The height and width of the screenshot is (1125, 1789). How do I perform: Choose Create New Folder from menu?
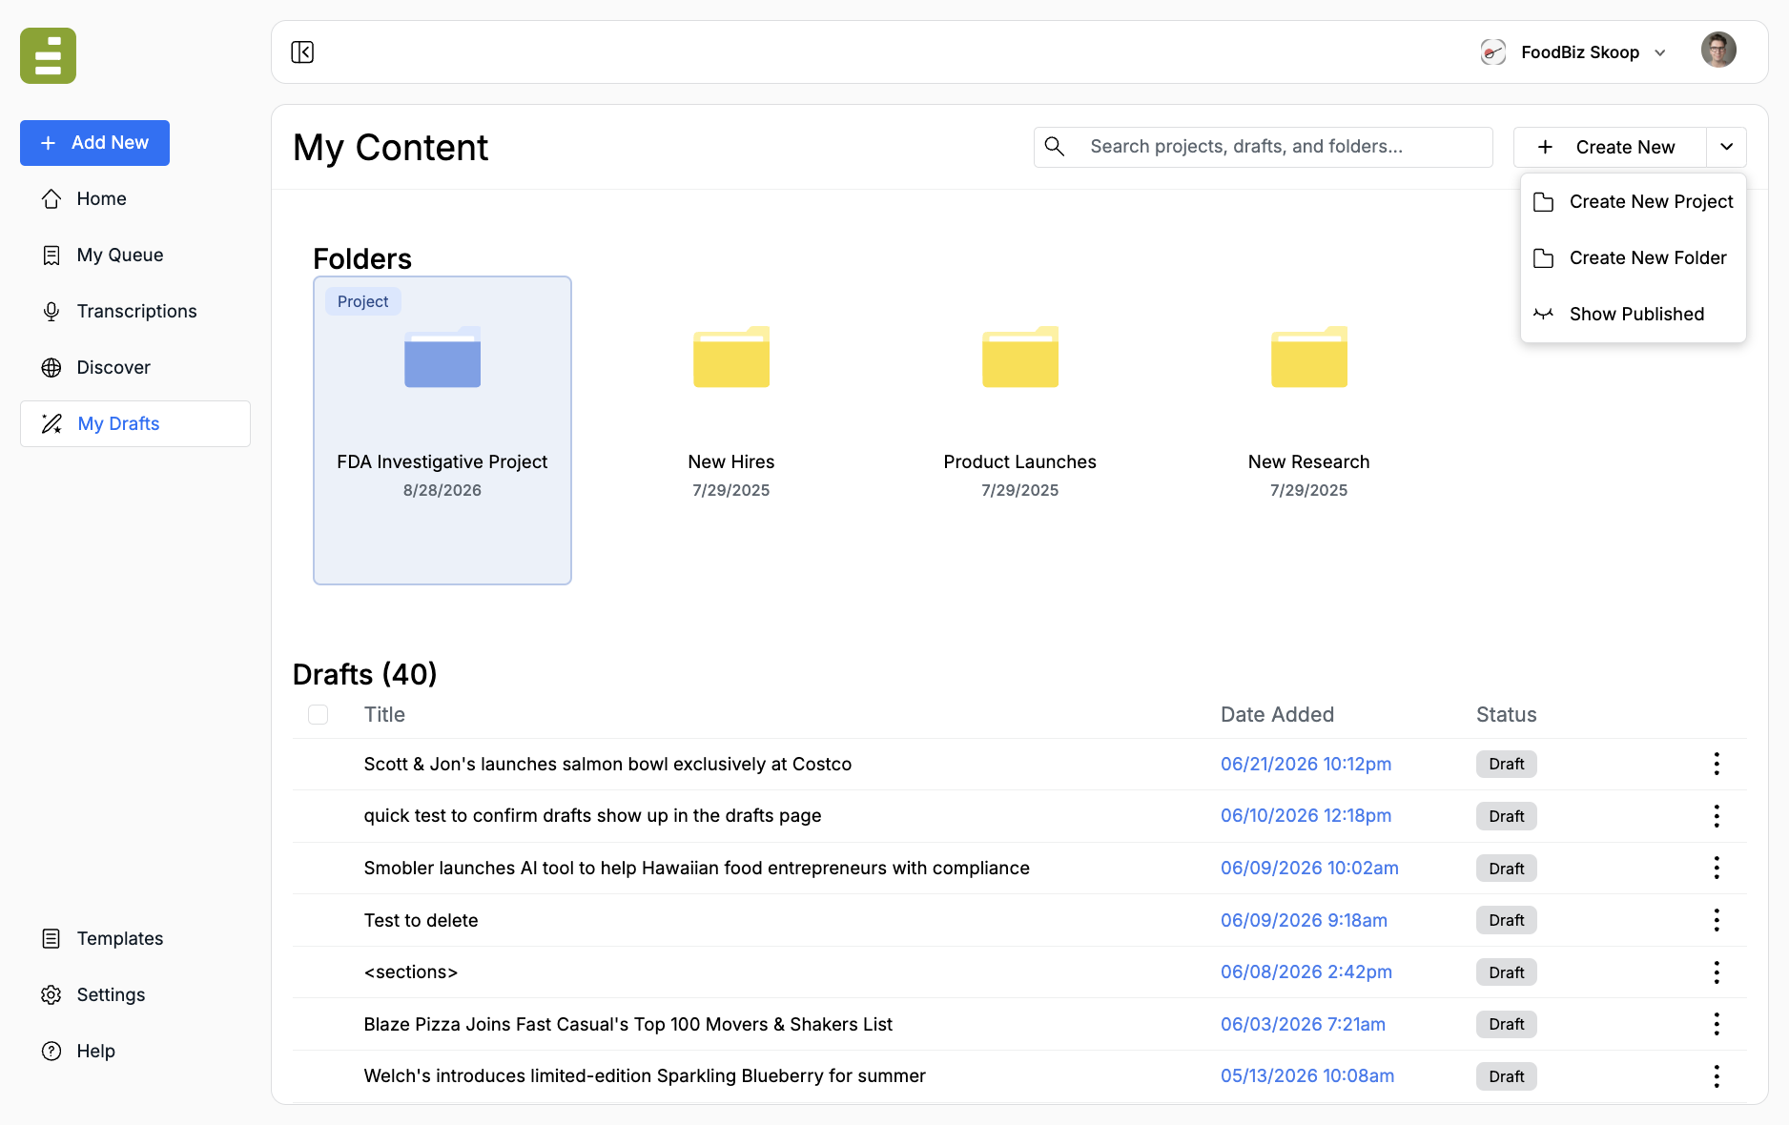click(x=1634, y=257)
